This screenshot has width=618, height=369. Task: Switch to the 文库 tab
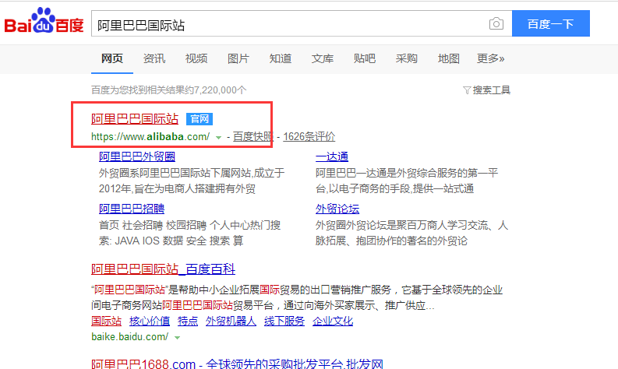[323, 58]
